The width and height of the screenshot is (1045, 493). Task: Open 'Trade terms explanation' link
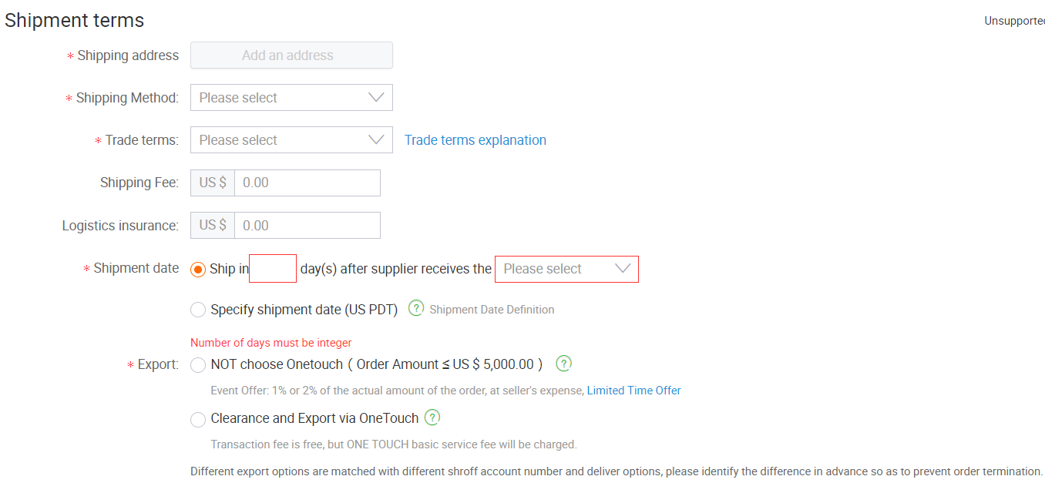[475, 140]
